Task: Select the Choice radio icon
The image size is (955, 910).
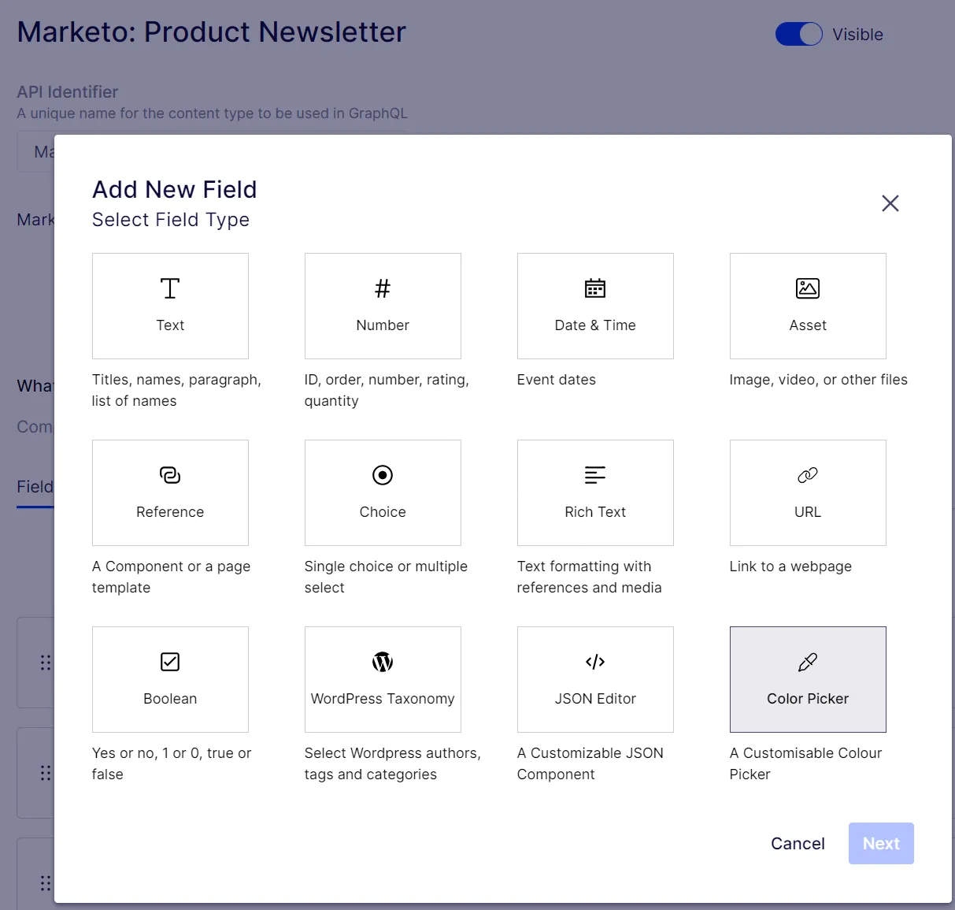Action: [383, 475]
